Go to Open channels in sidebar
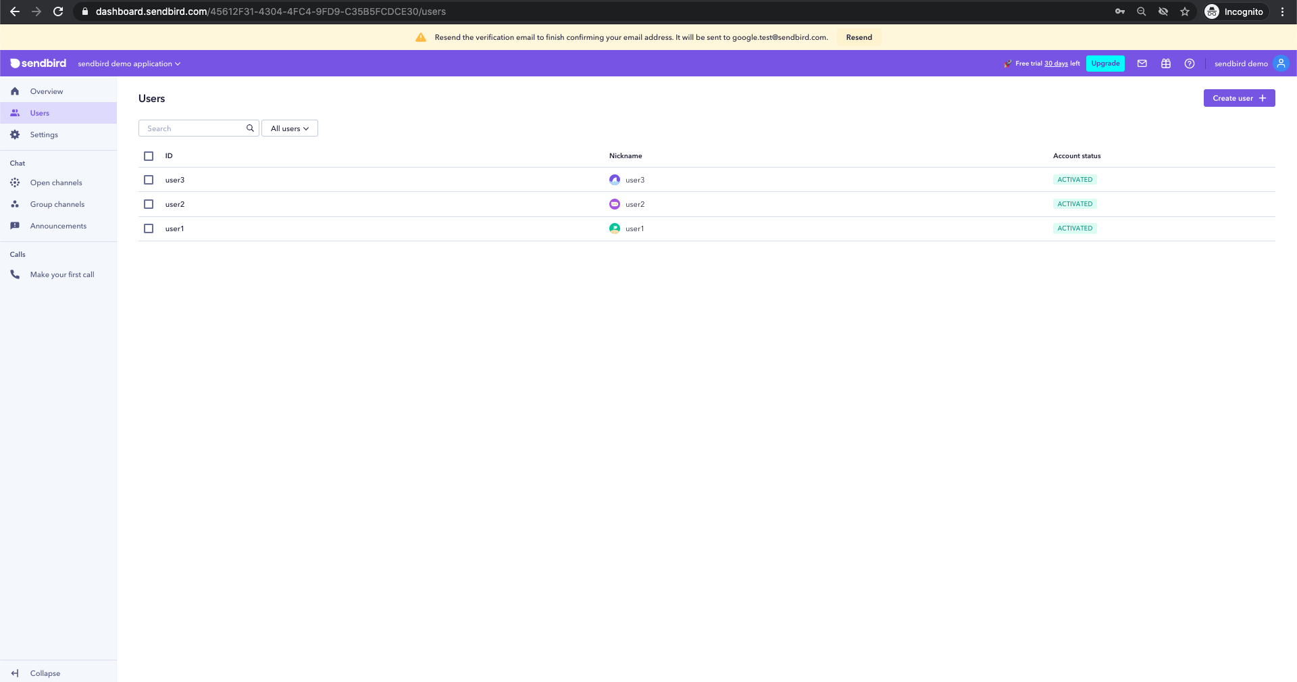Image resolution: width=1297 pixels, height=682 pixels. (x=55, y=182)
